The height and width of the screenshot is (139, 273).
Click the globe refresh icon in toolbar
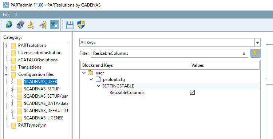[x=9, y=25]
